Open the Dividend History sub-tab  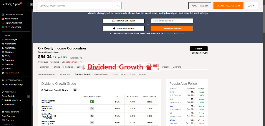coord(119,74)
